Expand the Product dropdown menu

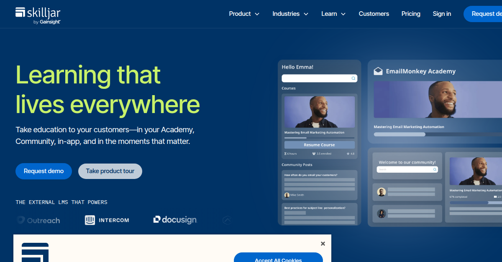tap(244, 14)
